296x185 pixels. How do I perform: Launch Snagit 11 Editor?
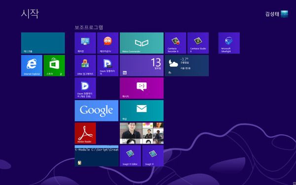point(130,156)
